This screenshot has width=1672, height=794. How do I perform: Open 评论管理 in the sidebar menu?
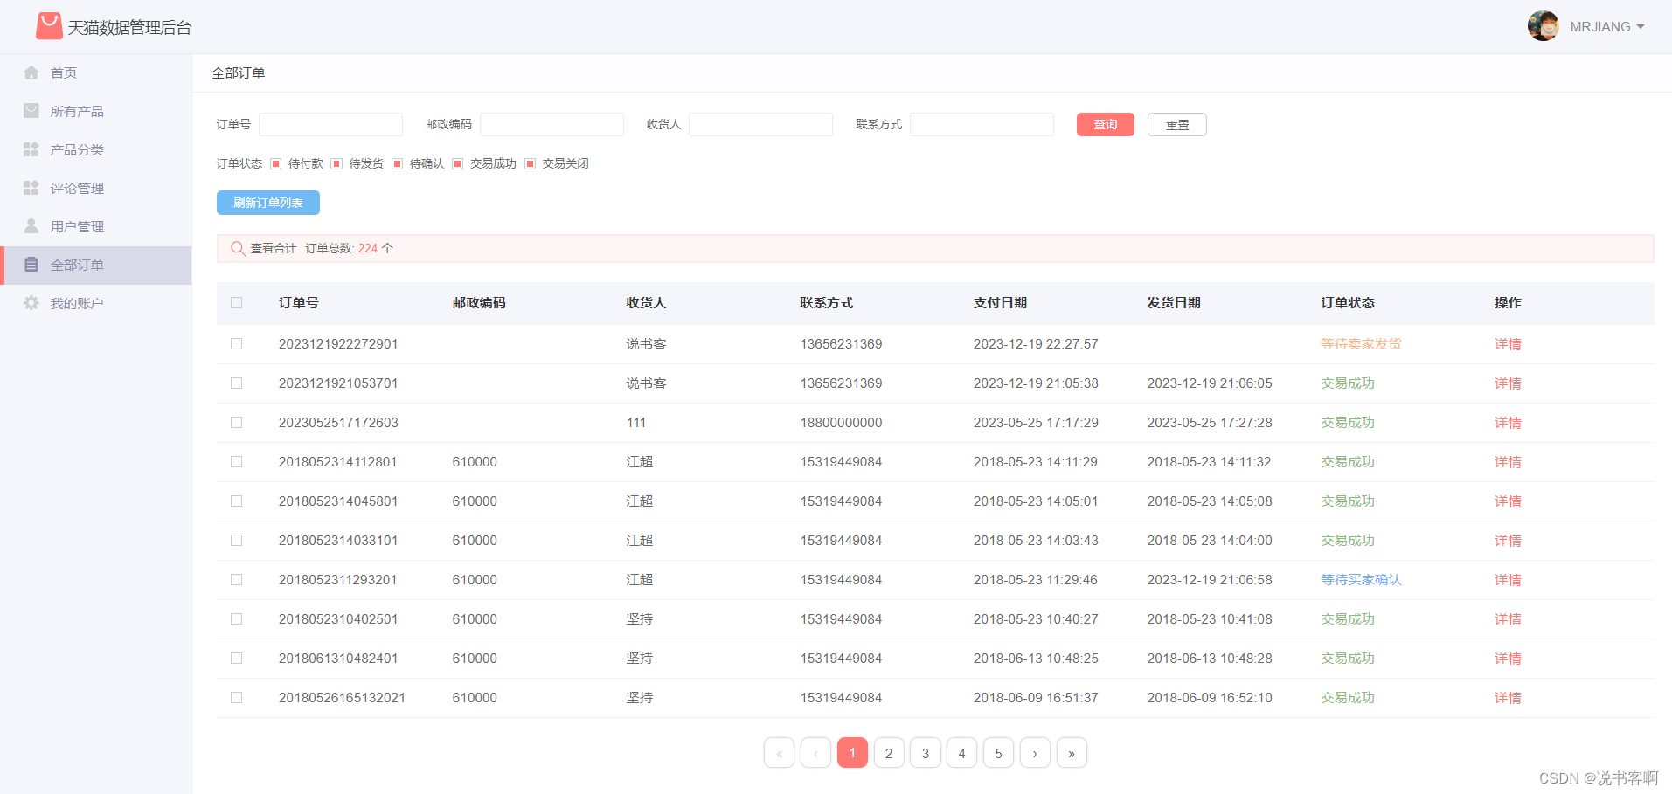(x=95, y=188)
